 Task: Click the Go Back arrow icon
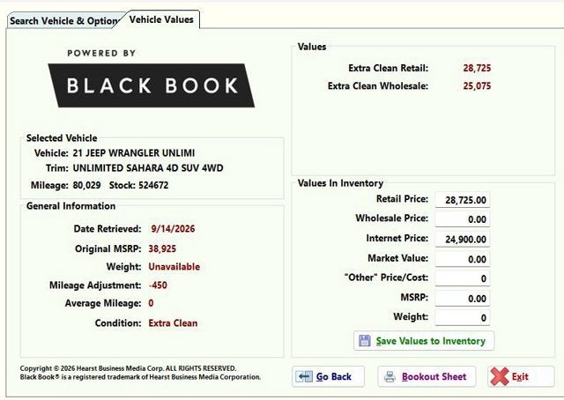[304, 376]
